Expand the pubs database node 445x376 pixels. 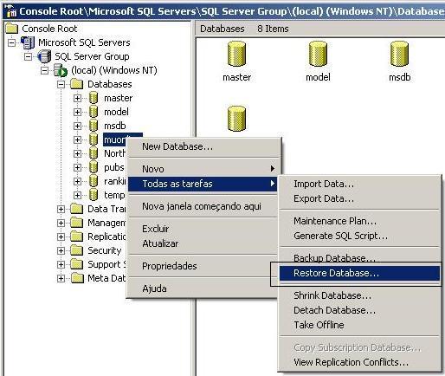(x=77, y=167)
